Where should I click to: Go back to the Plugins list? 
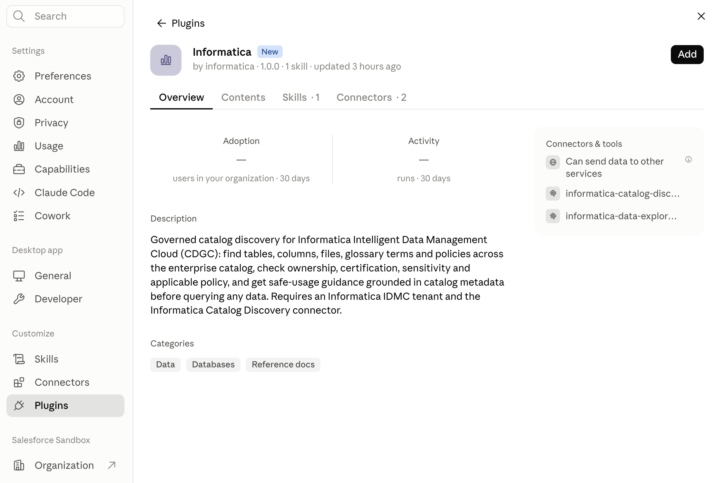click(181, 23)
